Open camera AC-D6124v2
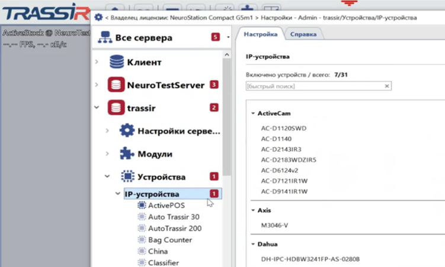445x267 pixels. coord(279,170)
